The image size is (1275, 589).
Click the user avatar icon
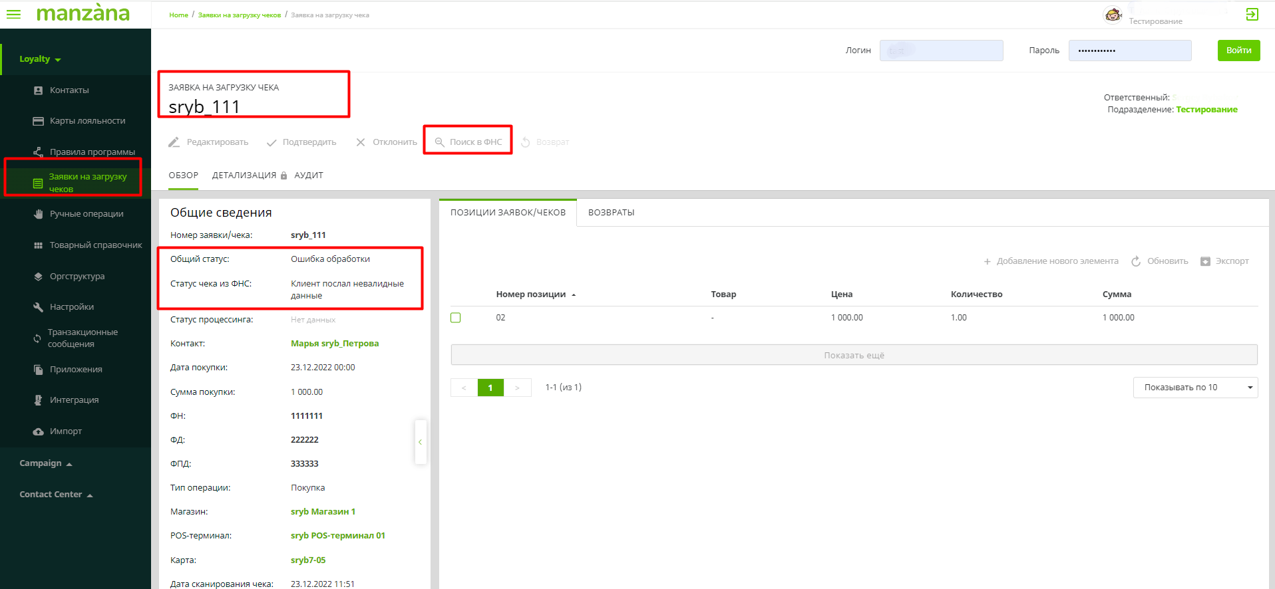pyautogui.click(x=1113, y=15)
